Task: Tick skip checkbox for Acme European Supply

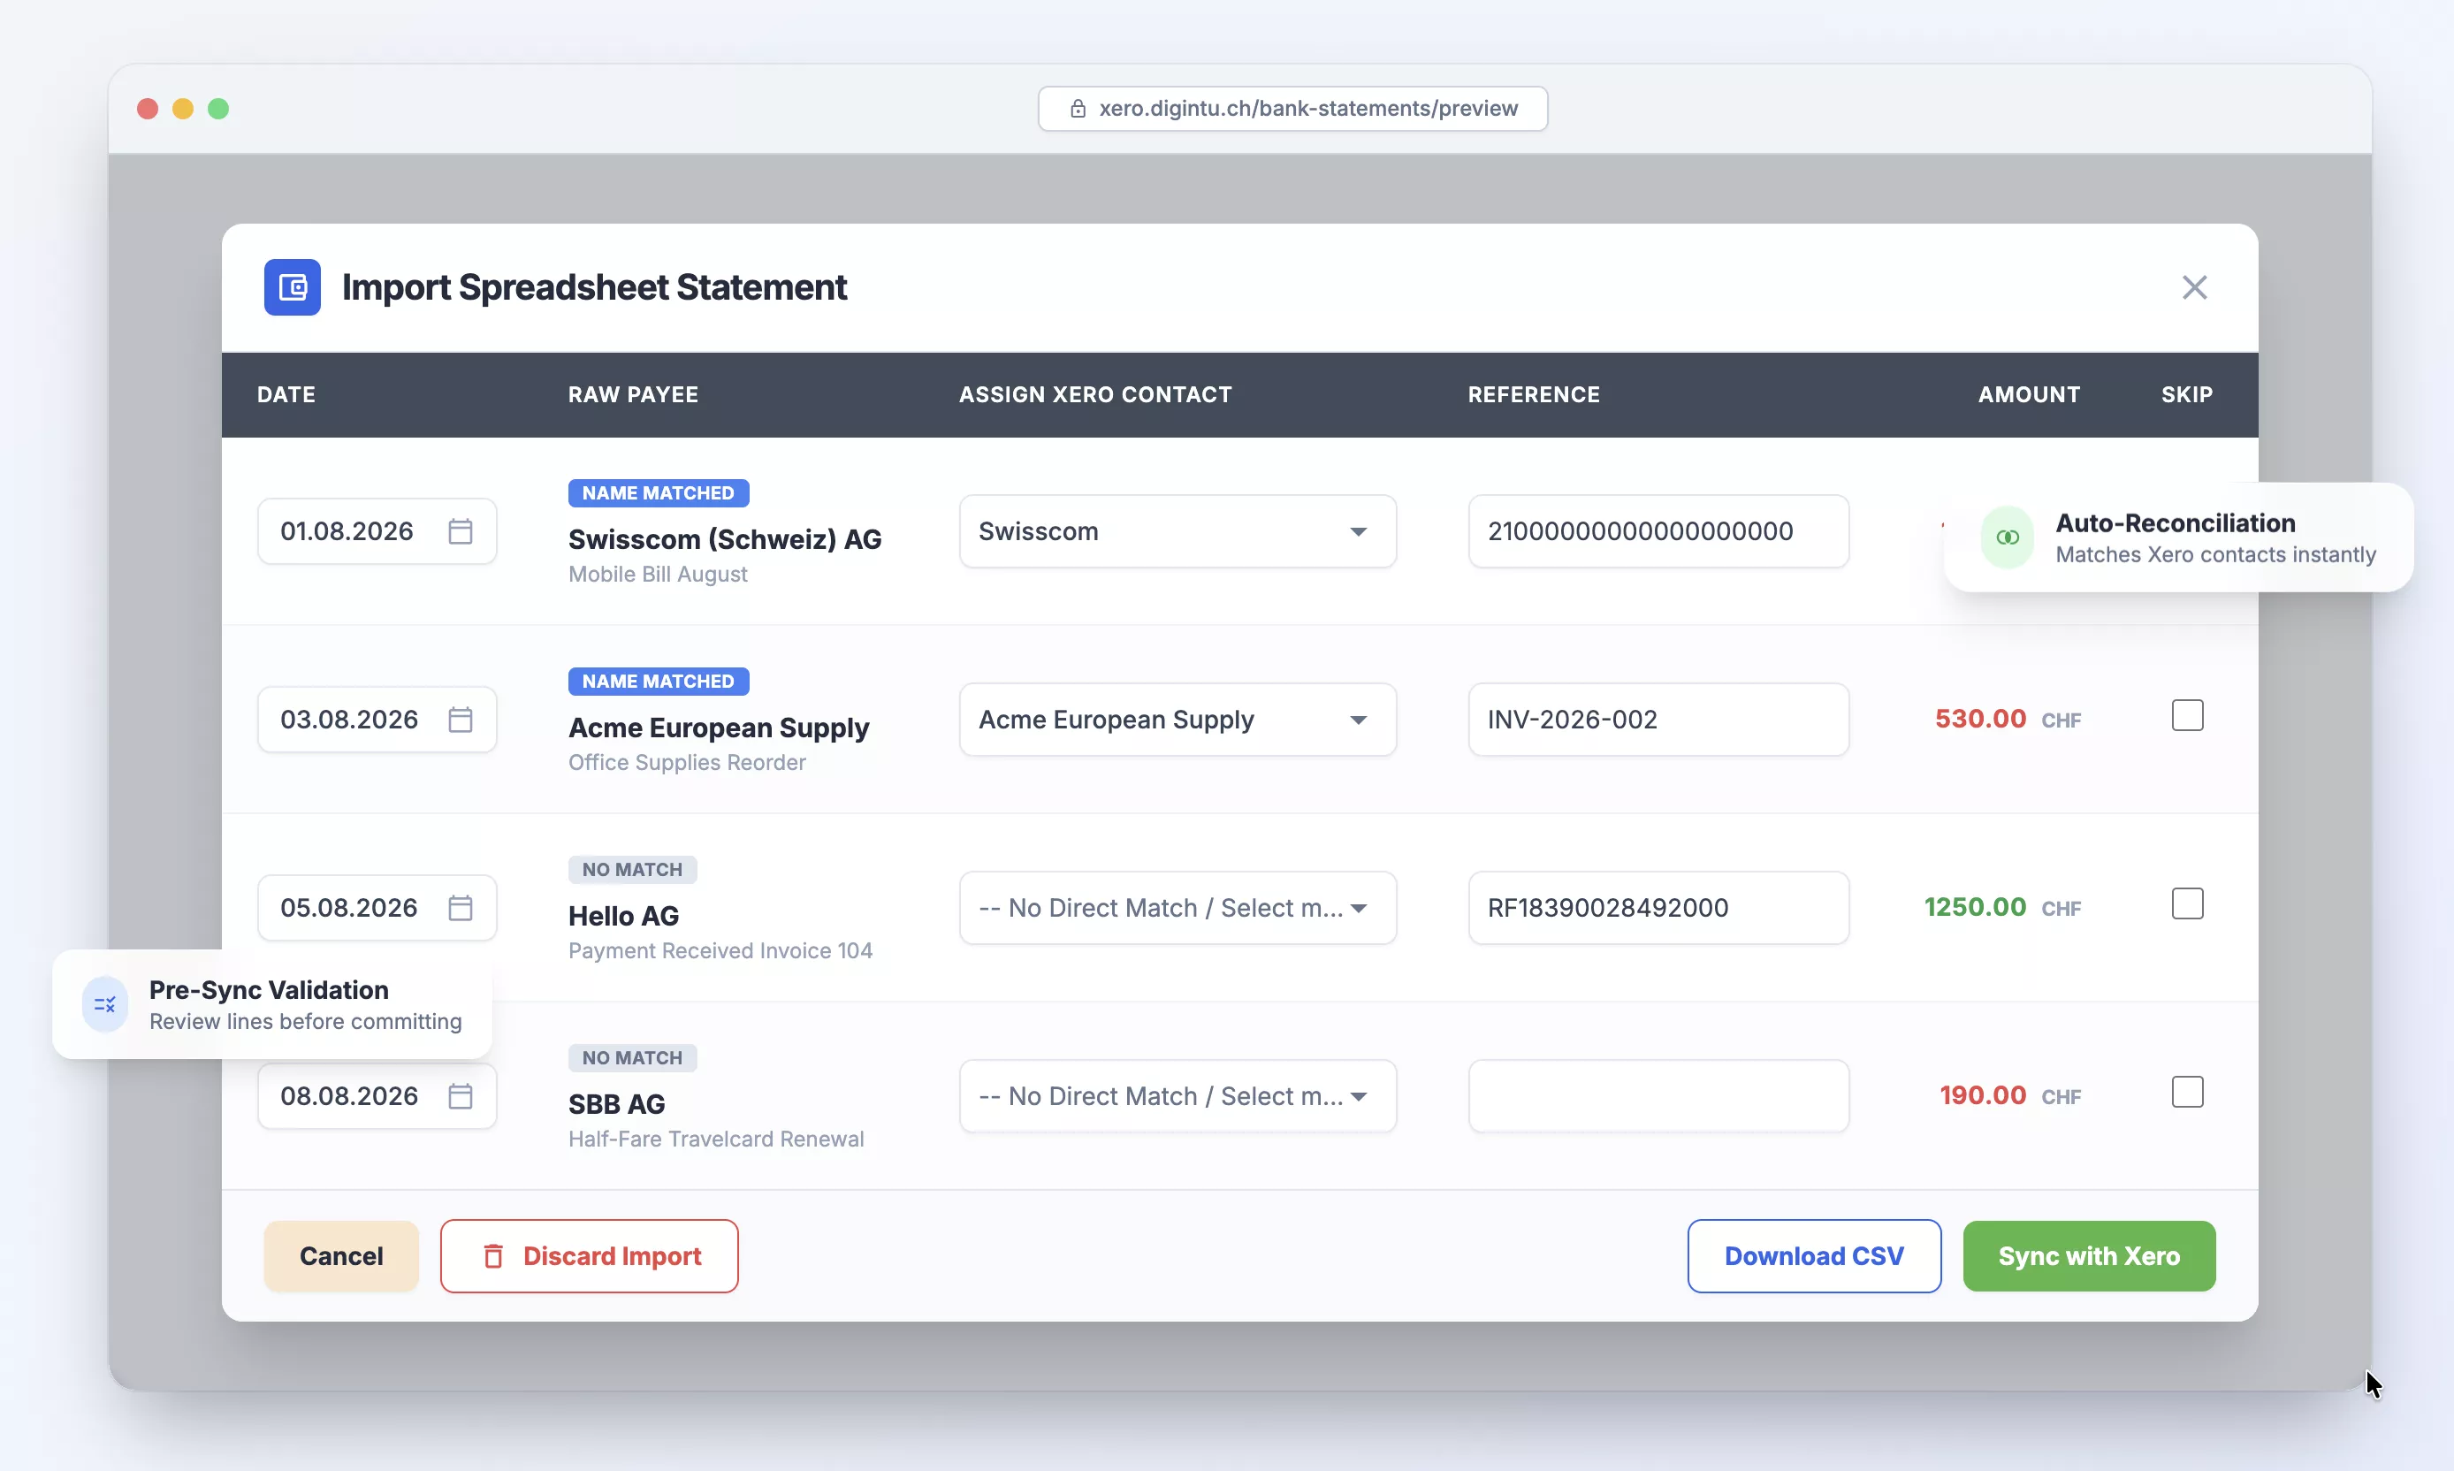Action: [x=2187, y=716]
